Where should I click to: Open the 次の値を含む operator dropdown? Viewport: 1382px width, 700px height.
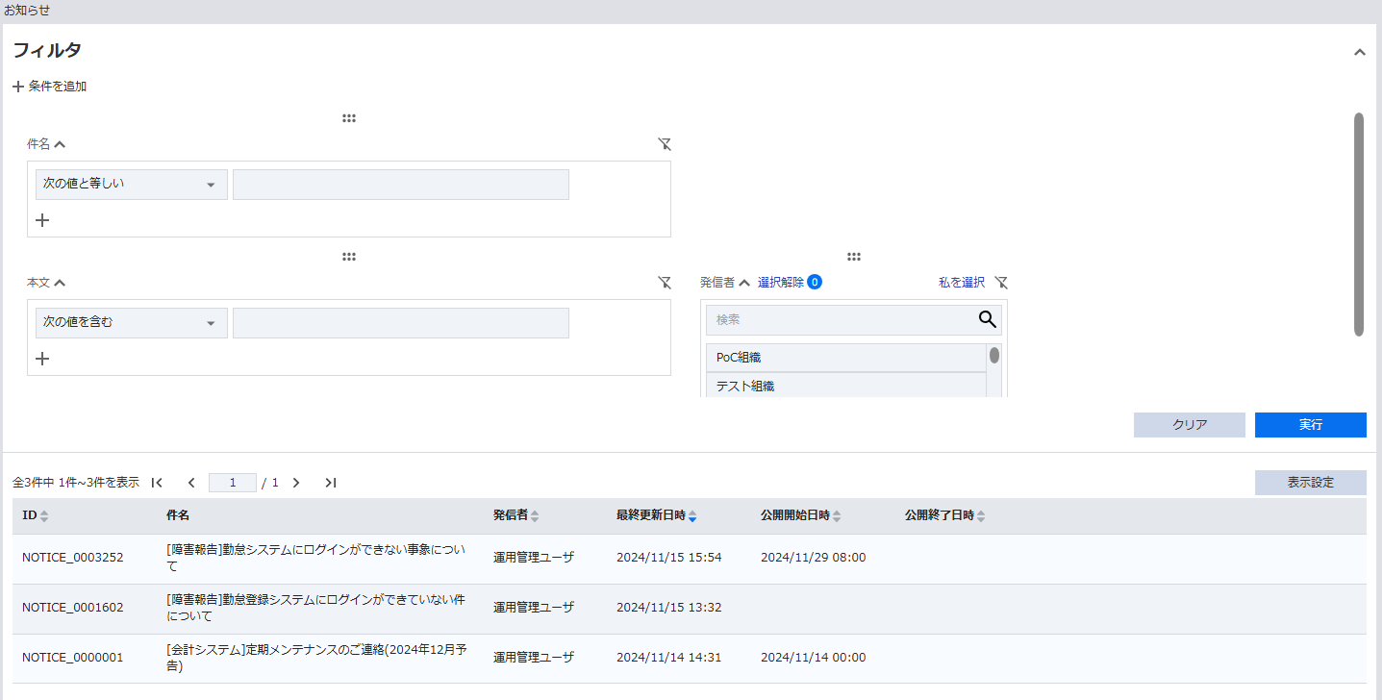pyautogui.click(x=131, y=323)
